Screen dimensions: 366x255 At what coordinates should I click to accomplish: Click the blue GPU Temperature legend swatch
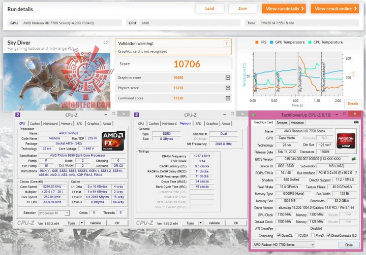(x=271, y=42)
